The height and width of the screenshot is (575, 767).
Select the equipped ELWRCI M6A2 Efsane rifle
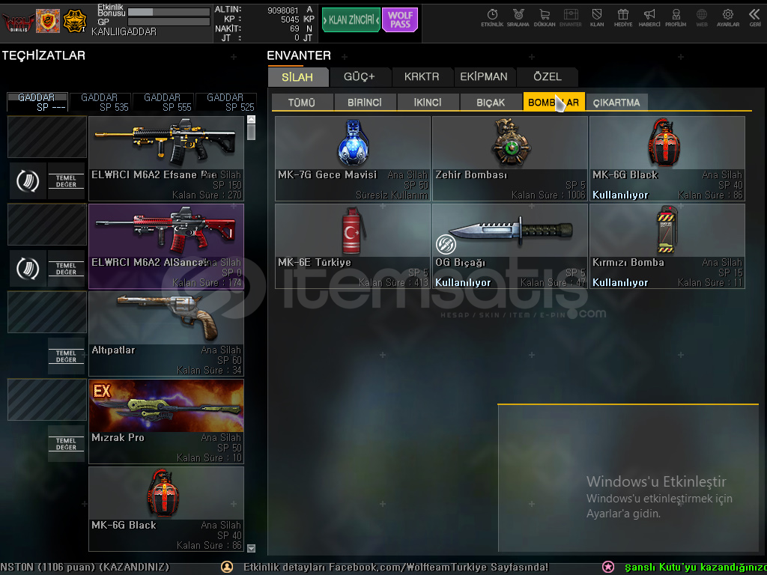pyautogui.click(x=166, y=159)
